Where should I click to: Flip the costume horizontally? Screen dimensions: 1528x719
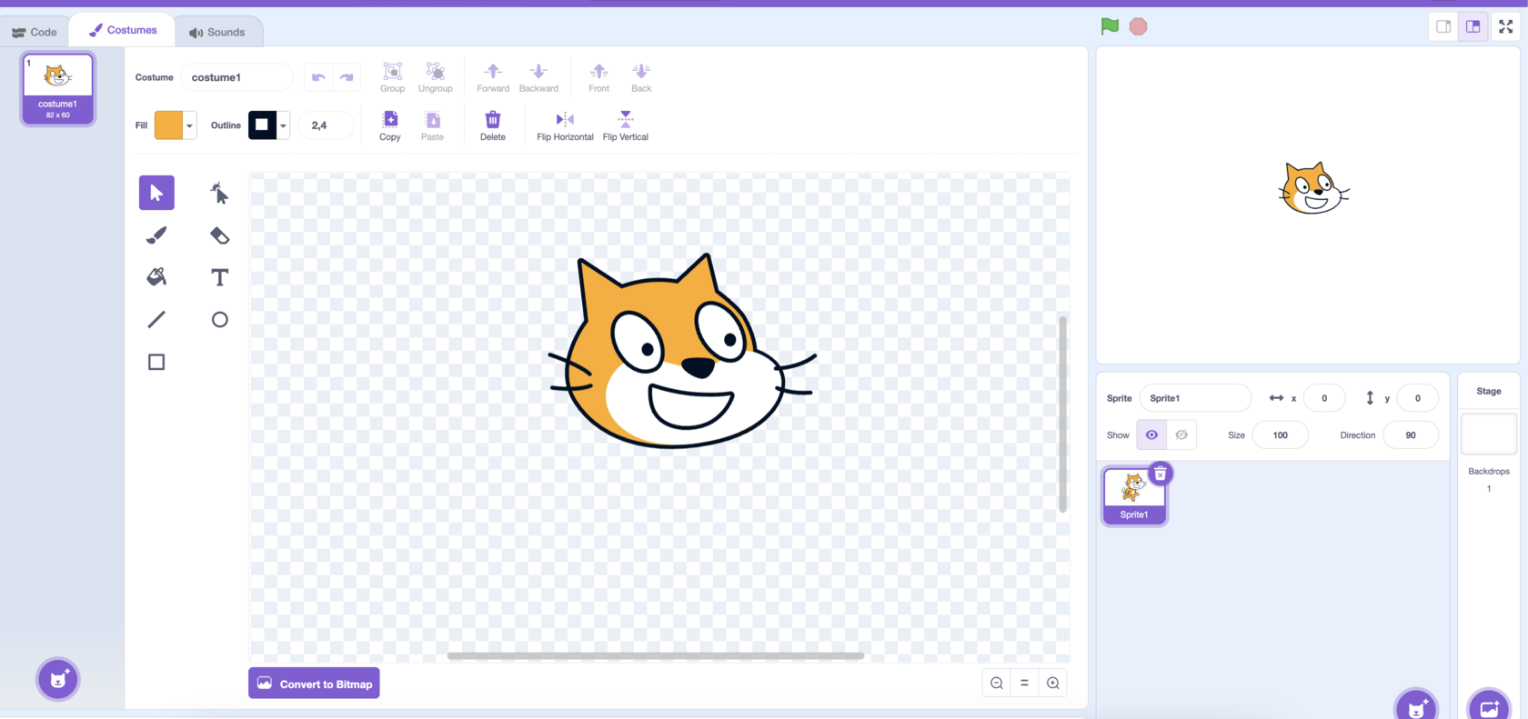[x=565, y=125]
